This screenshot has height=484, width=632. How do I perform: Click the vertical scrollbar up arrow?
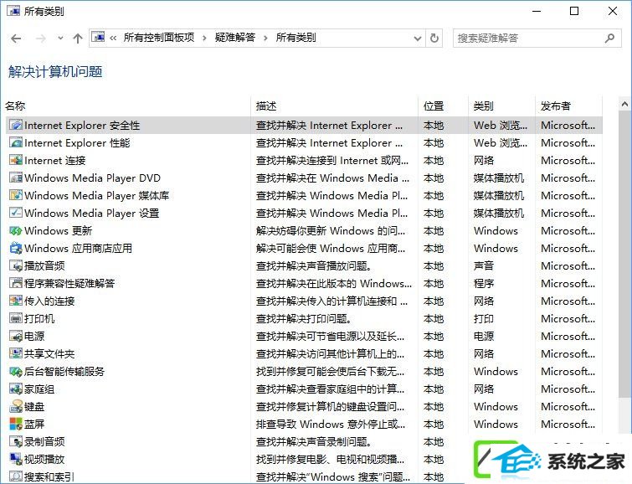pos(624,105)
